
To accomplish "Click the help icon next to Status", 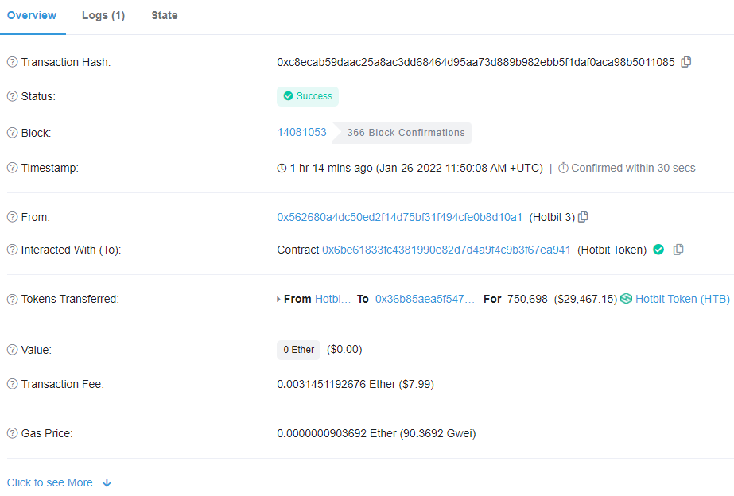I will click(x=12, y=96).
